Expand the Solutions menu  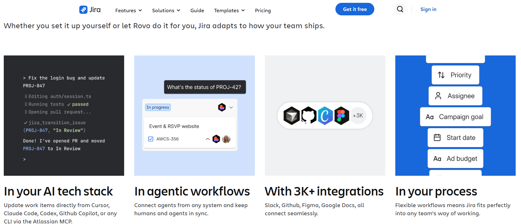(x=166, y=10)
